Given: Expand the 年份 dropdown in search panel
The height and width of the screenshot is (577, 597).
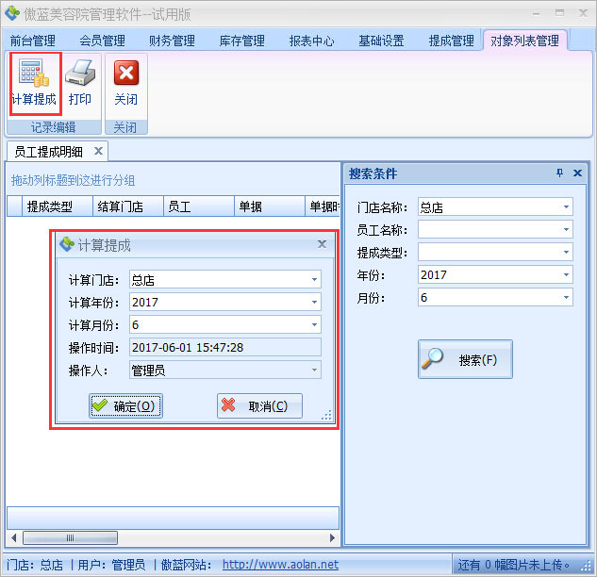Looking at the screenshot, I should tap(566, 274).
